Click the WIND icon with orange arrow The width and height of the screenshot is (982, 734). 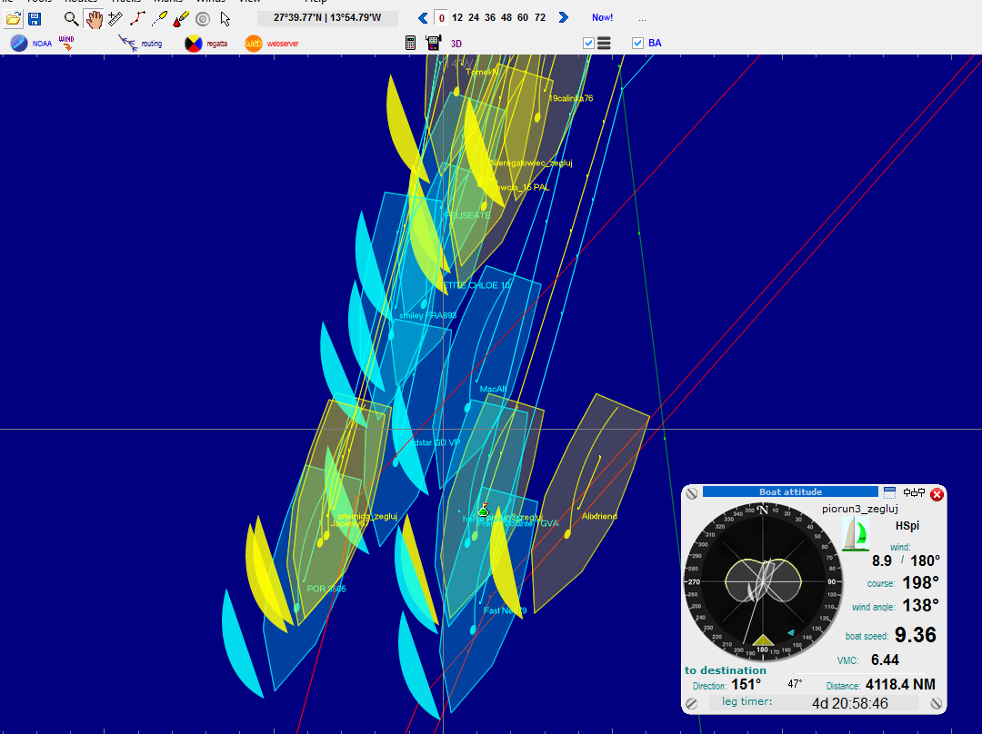coord(66,43)
